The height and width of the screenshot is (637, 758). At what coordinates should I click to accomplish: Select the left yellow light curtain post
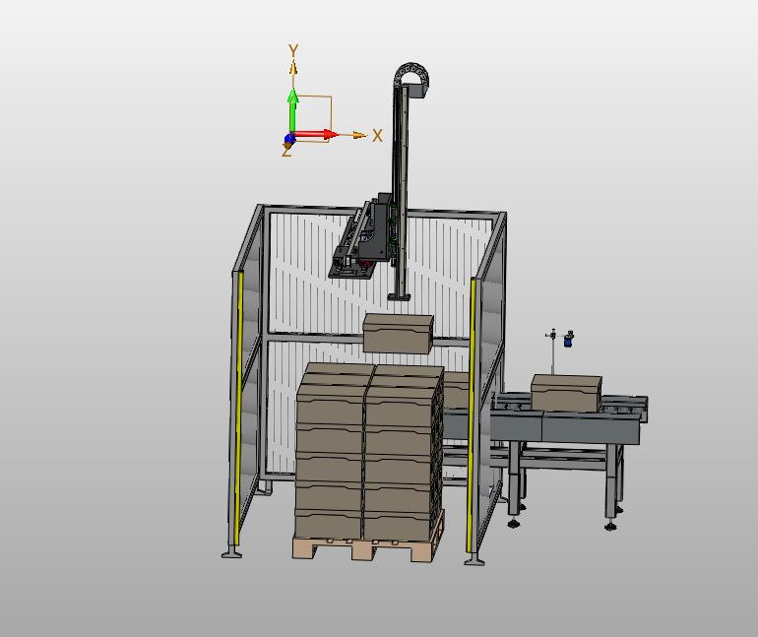point(237,410)
